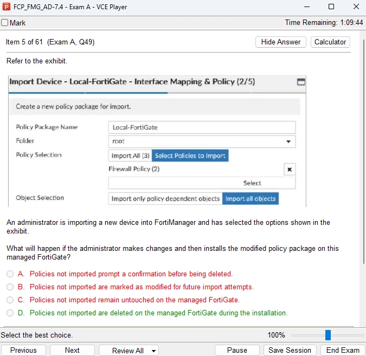Maximize the VCE Player window
Screen dimensions: 366x356
click(x=331, y=7)
